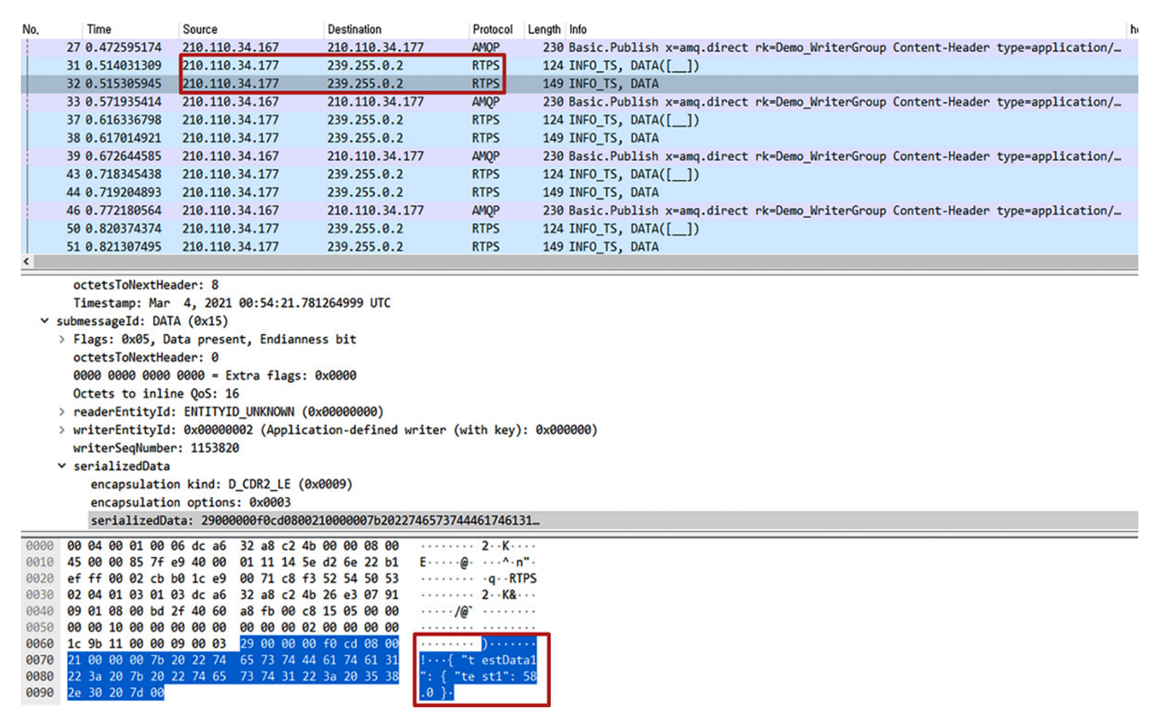Click the horizontal scrollbar track of packet list
The width and height of the screenshot is (1165, 723).
574,261
